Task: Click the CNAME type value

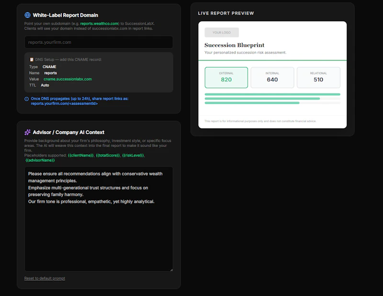Action: point(49,67)
